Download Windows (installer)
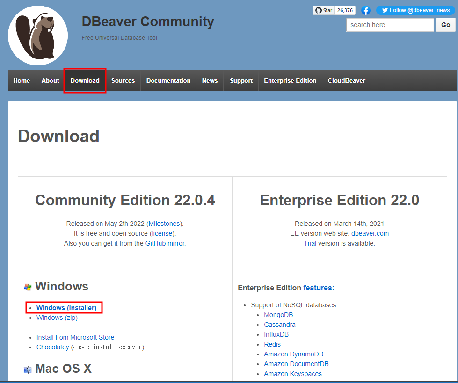The width and height of the screenshot is (458, 383). [x=66, y=308]
